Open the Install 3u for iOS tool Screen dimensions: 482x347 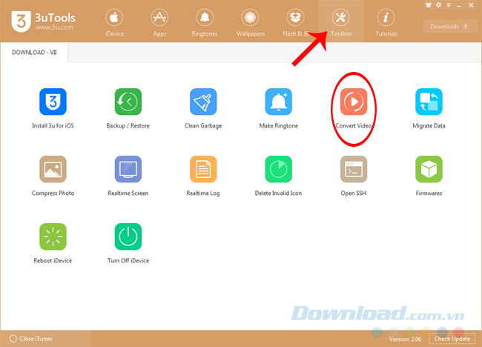[53, 102]
